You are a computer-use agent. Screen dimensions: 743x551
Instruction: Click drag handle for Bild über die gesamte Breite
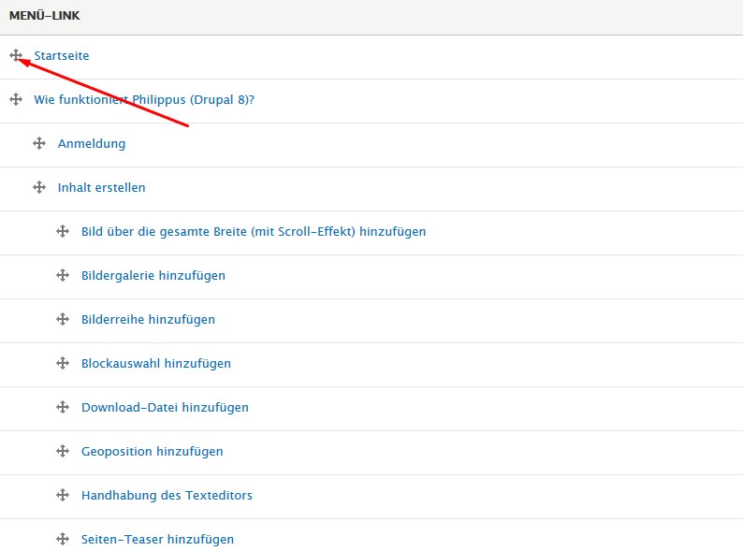coord(63,231)
